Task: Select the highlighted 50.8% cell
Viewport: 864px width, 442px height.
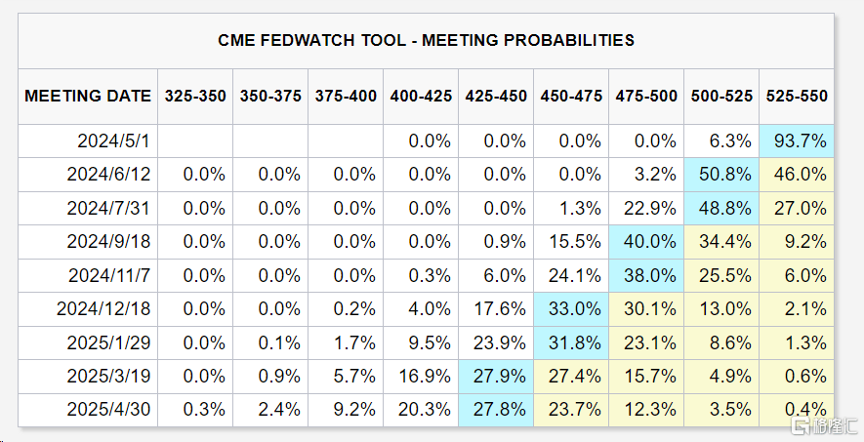Action: (721, 175)
